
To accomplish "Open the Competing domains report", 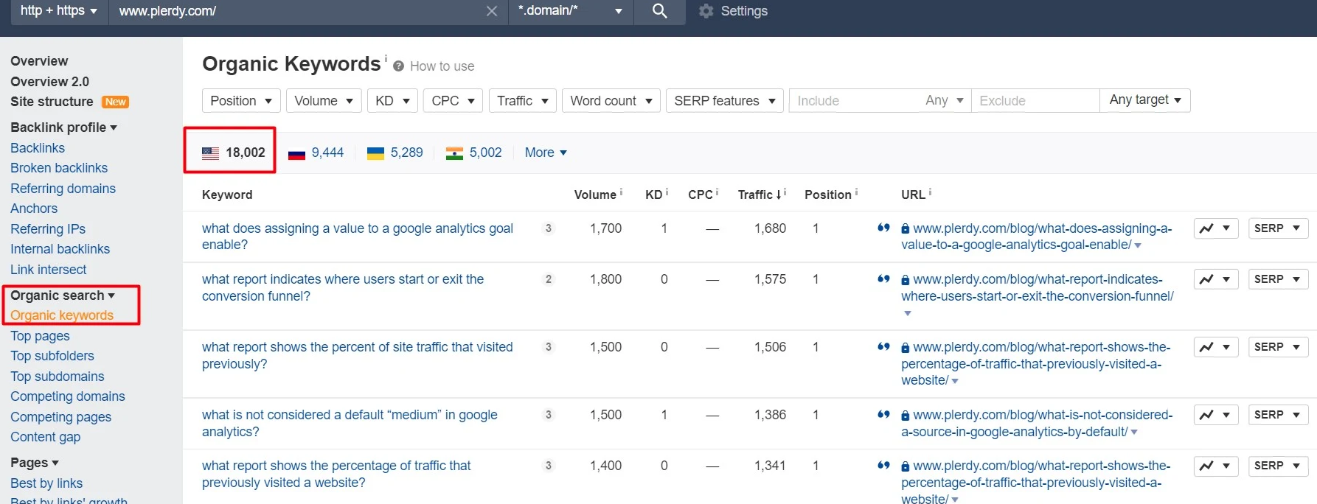I will 68,396.
